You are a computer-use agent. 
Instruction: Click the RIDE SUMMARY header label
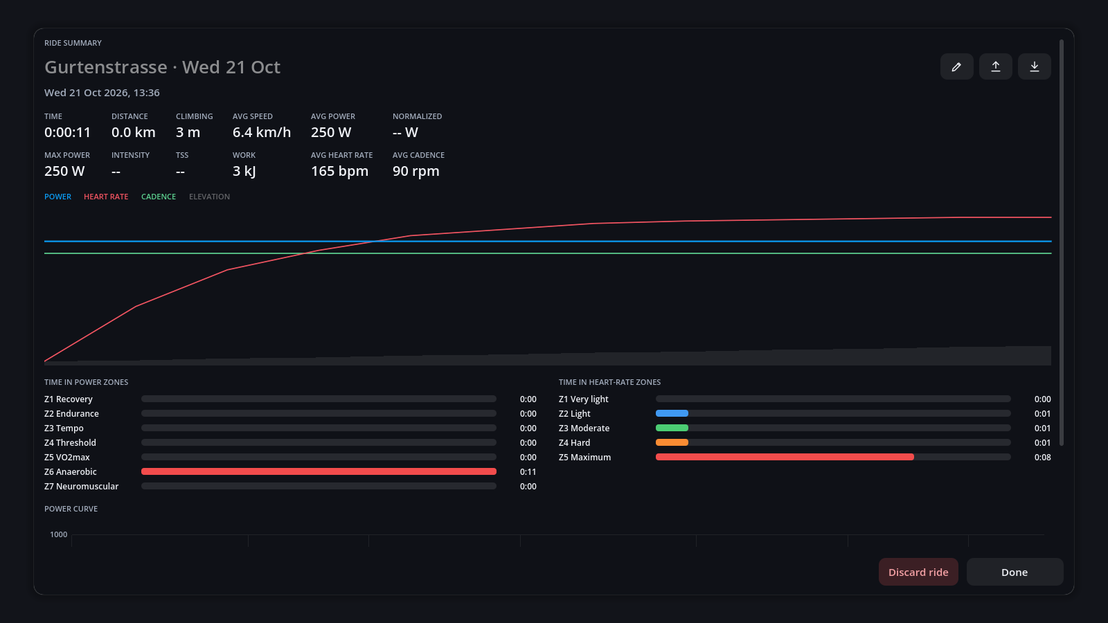(73, 43)
